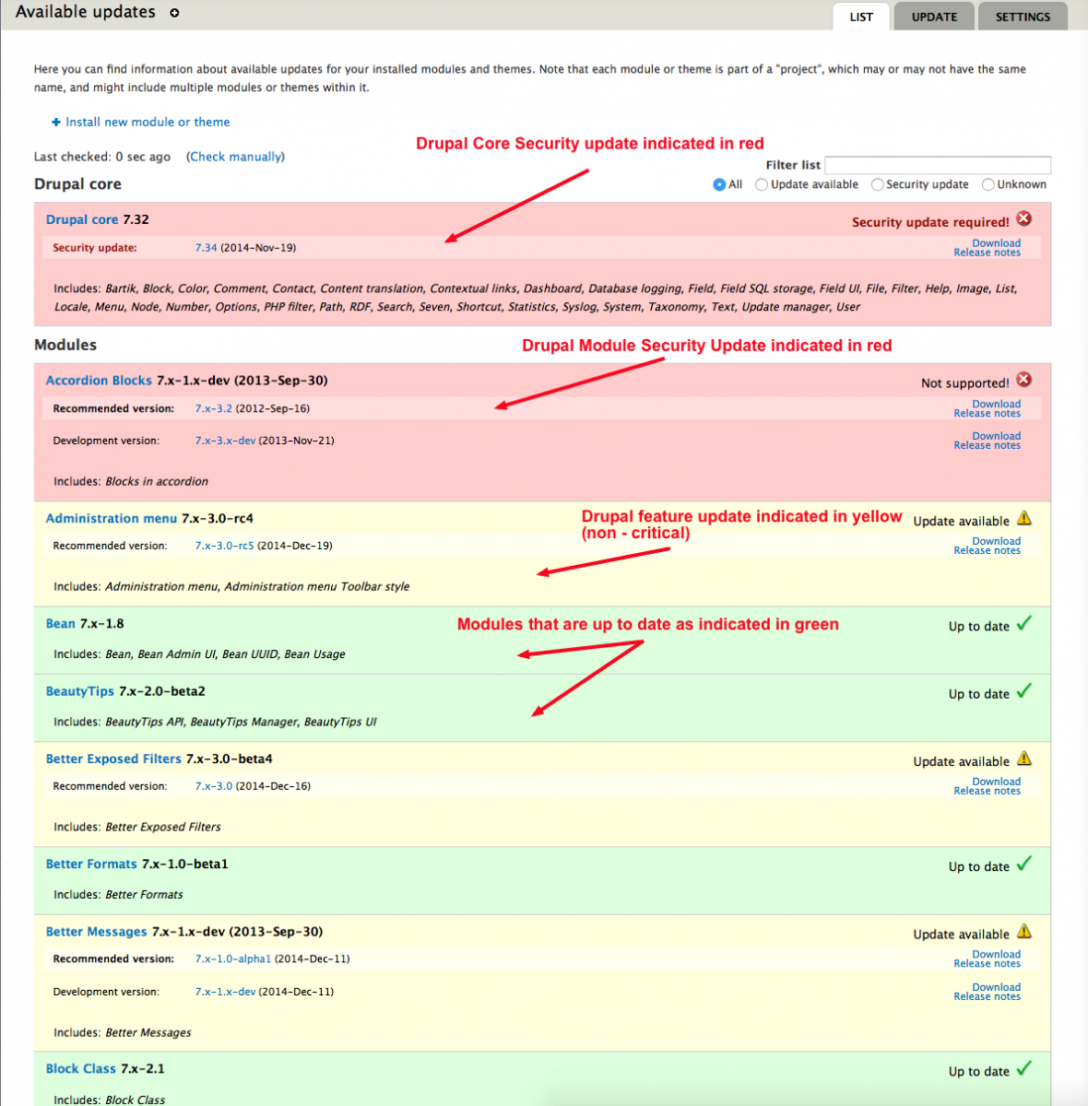Download Accordion Blocks recommended version 7.x-3.2

coord(996,404)
